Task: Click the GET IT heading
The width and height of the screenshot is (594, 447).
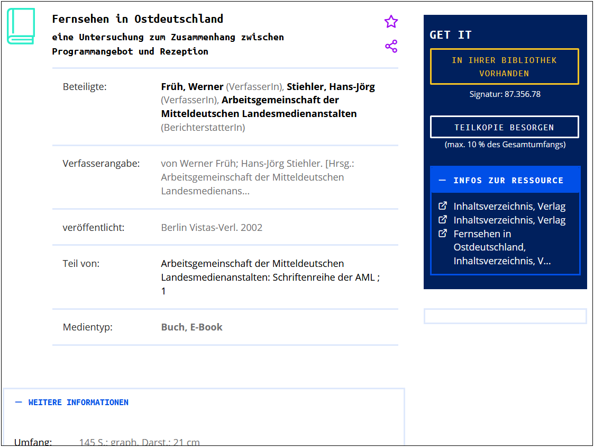Action: click(x=451, y=35)
